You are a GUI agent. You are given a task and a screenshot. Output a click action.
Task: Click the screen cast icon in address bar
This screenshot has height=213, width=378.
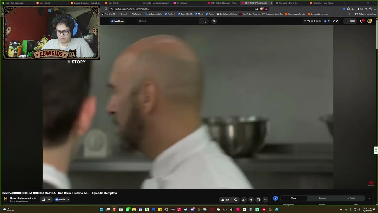(256, 9)
